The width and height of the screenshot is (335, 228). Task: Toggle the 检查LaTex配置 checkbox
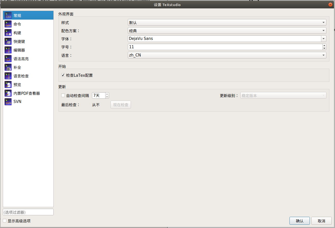(63, 75)
